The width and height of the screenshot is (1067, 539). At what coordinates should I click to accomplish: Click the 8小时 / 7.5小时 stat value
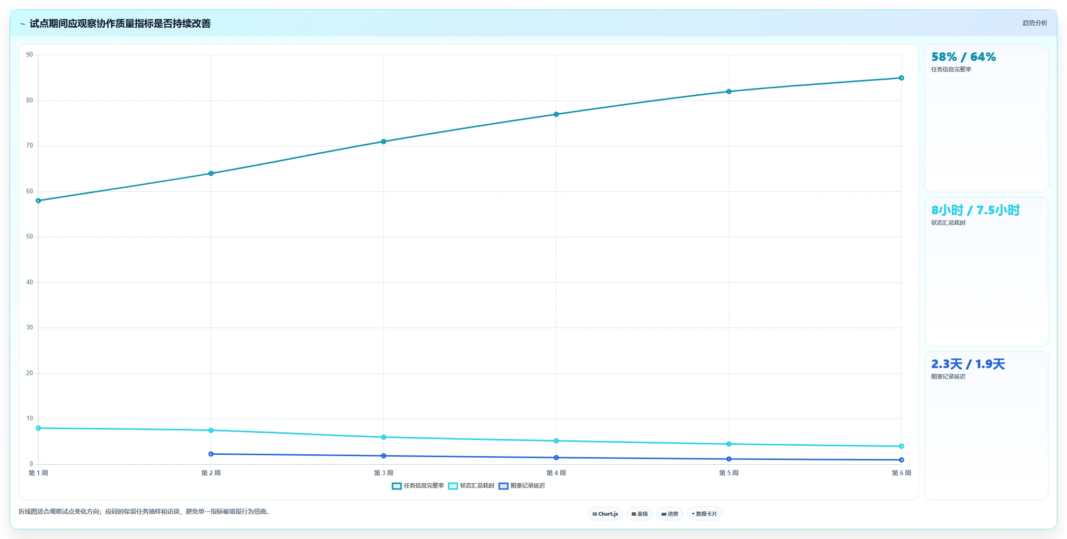(x=975, y=210)
